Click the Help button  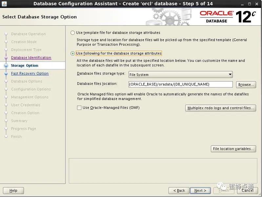13,191
